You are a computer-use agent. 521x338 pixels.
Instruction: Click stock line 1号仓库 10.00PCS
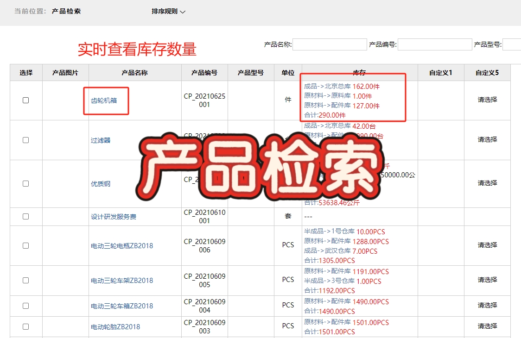pos(344,232)
